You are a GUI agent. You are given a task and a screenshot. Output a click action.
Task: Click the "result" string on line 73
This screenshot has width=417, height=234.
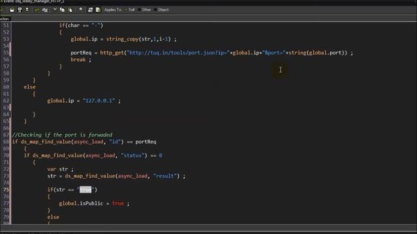(165, 176)
